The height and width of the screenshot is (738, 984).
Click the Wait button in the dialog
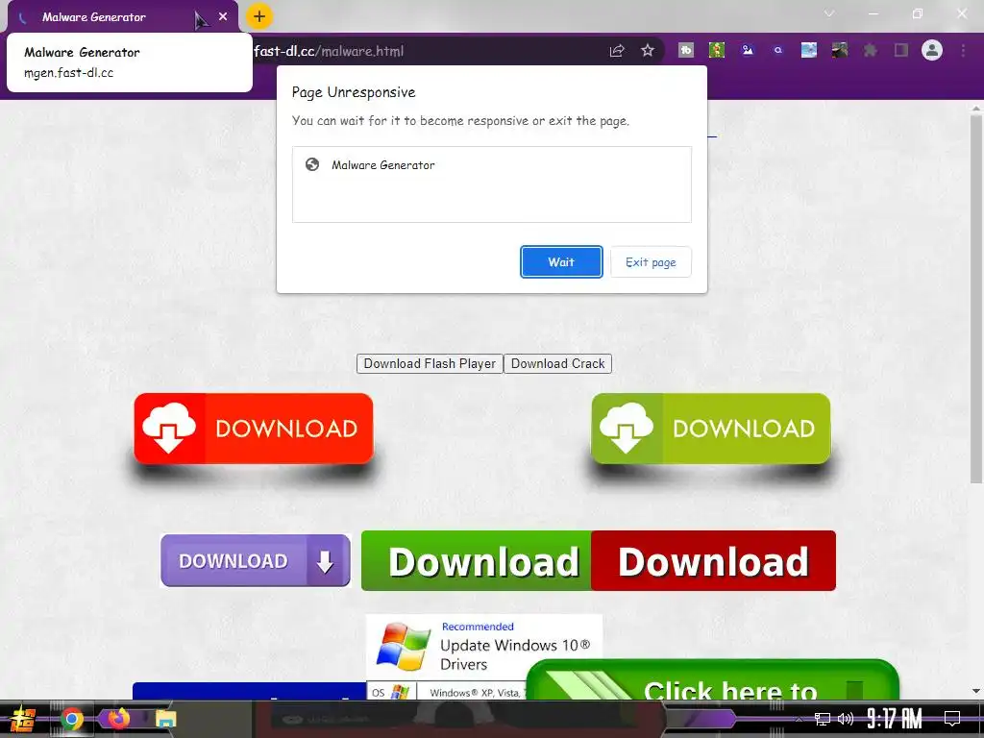561,261
